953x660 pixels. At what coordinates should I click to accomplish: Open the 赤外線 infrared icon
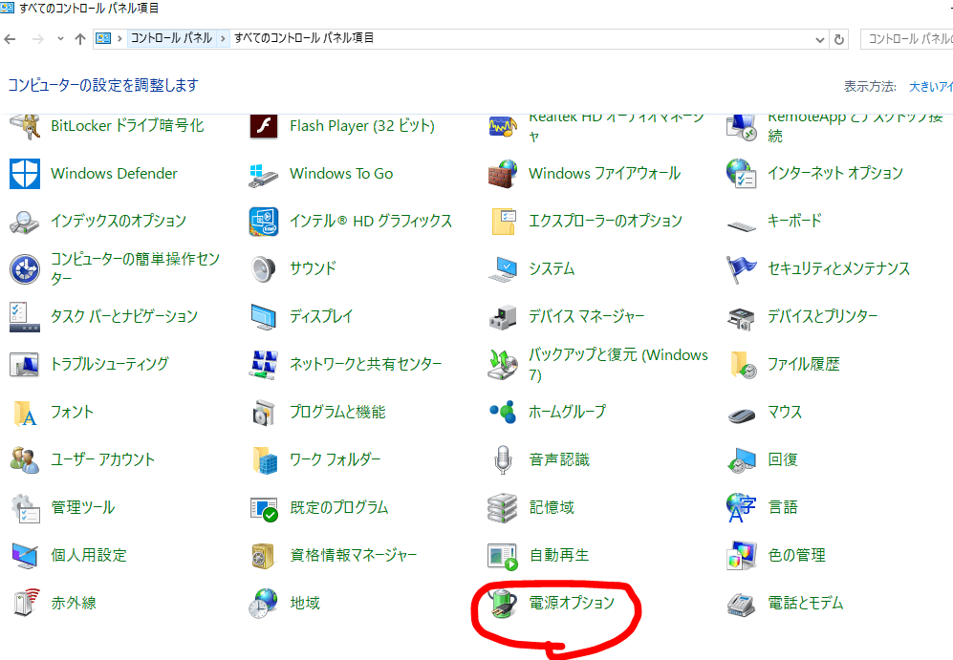click(x=25, y=603)
